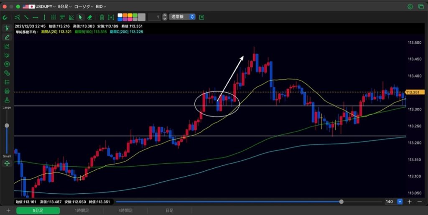The width and height of the screenshot is (428, 215).
Task: Select the grid lines drawing tool
Action: coord(53,17)
